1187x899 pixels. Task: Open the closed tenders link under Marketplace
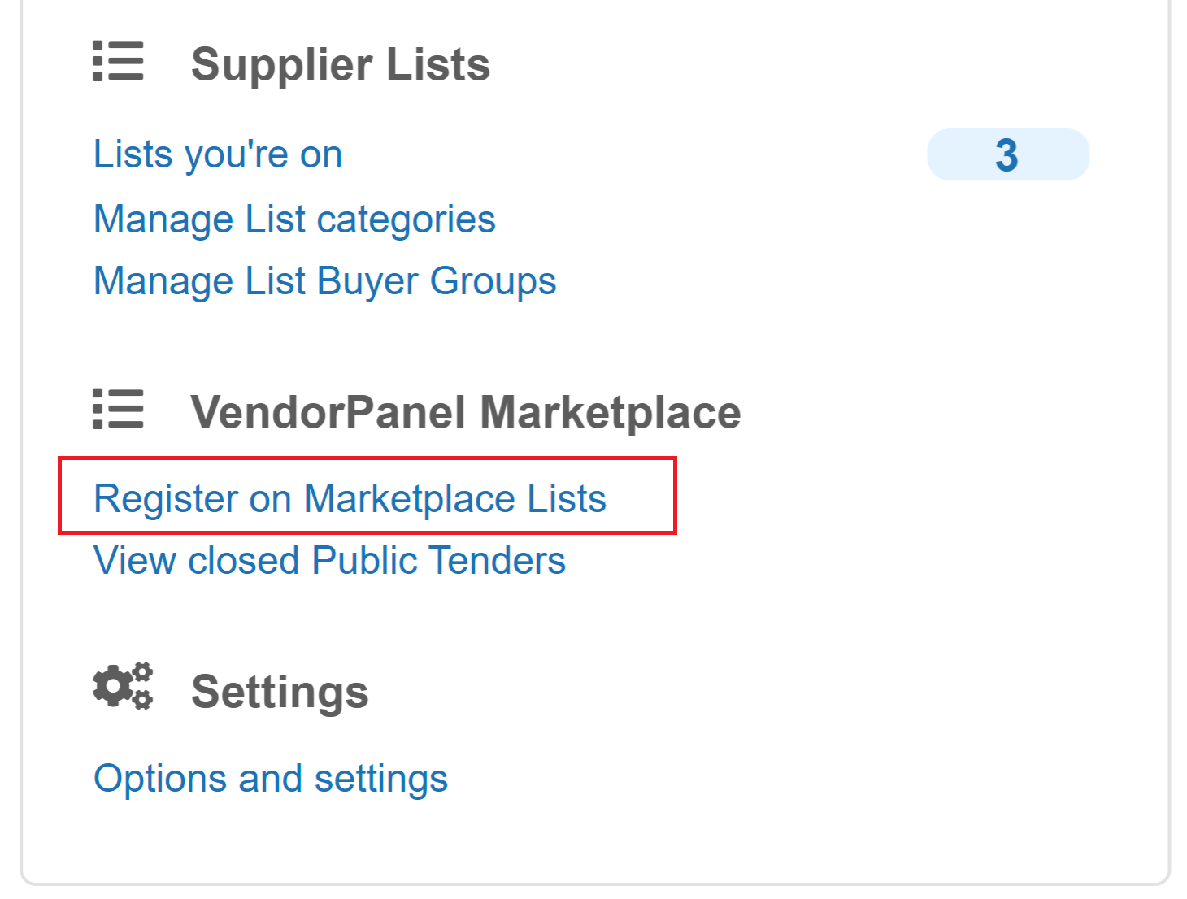coord(329,561)
